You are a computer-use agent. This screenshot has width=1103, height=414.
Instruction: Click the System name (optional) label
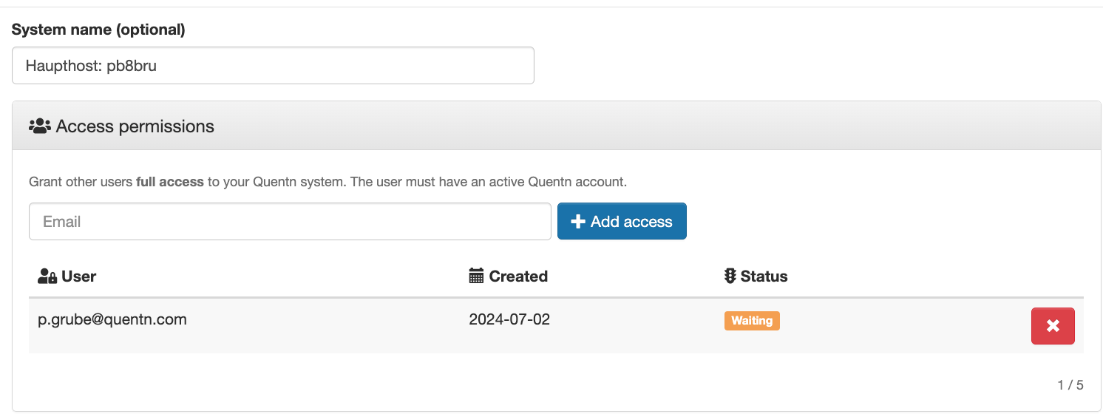tap(98, 30)
